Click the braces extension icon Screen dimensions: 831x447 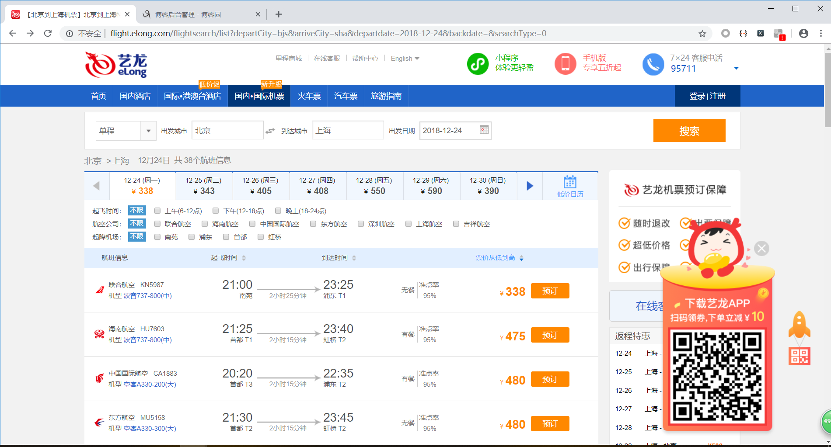click(x=743, y=34)
